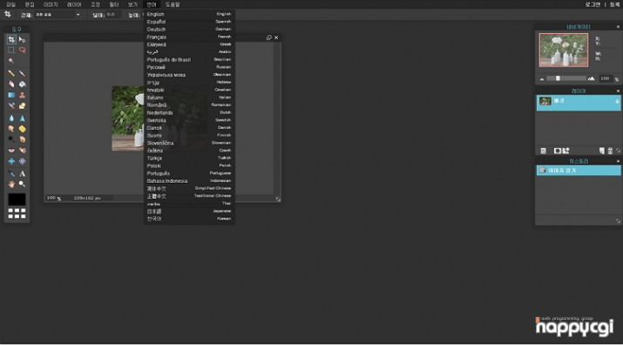Viewport: 623px width, 345px height.
Task: Choose Bahasa Indonesia in language menu
Action: coord(189,180)
